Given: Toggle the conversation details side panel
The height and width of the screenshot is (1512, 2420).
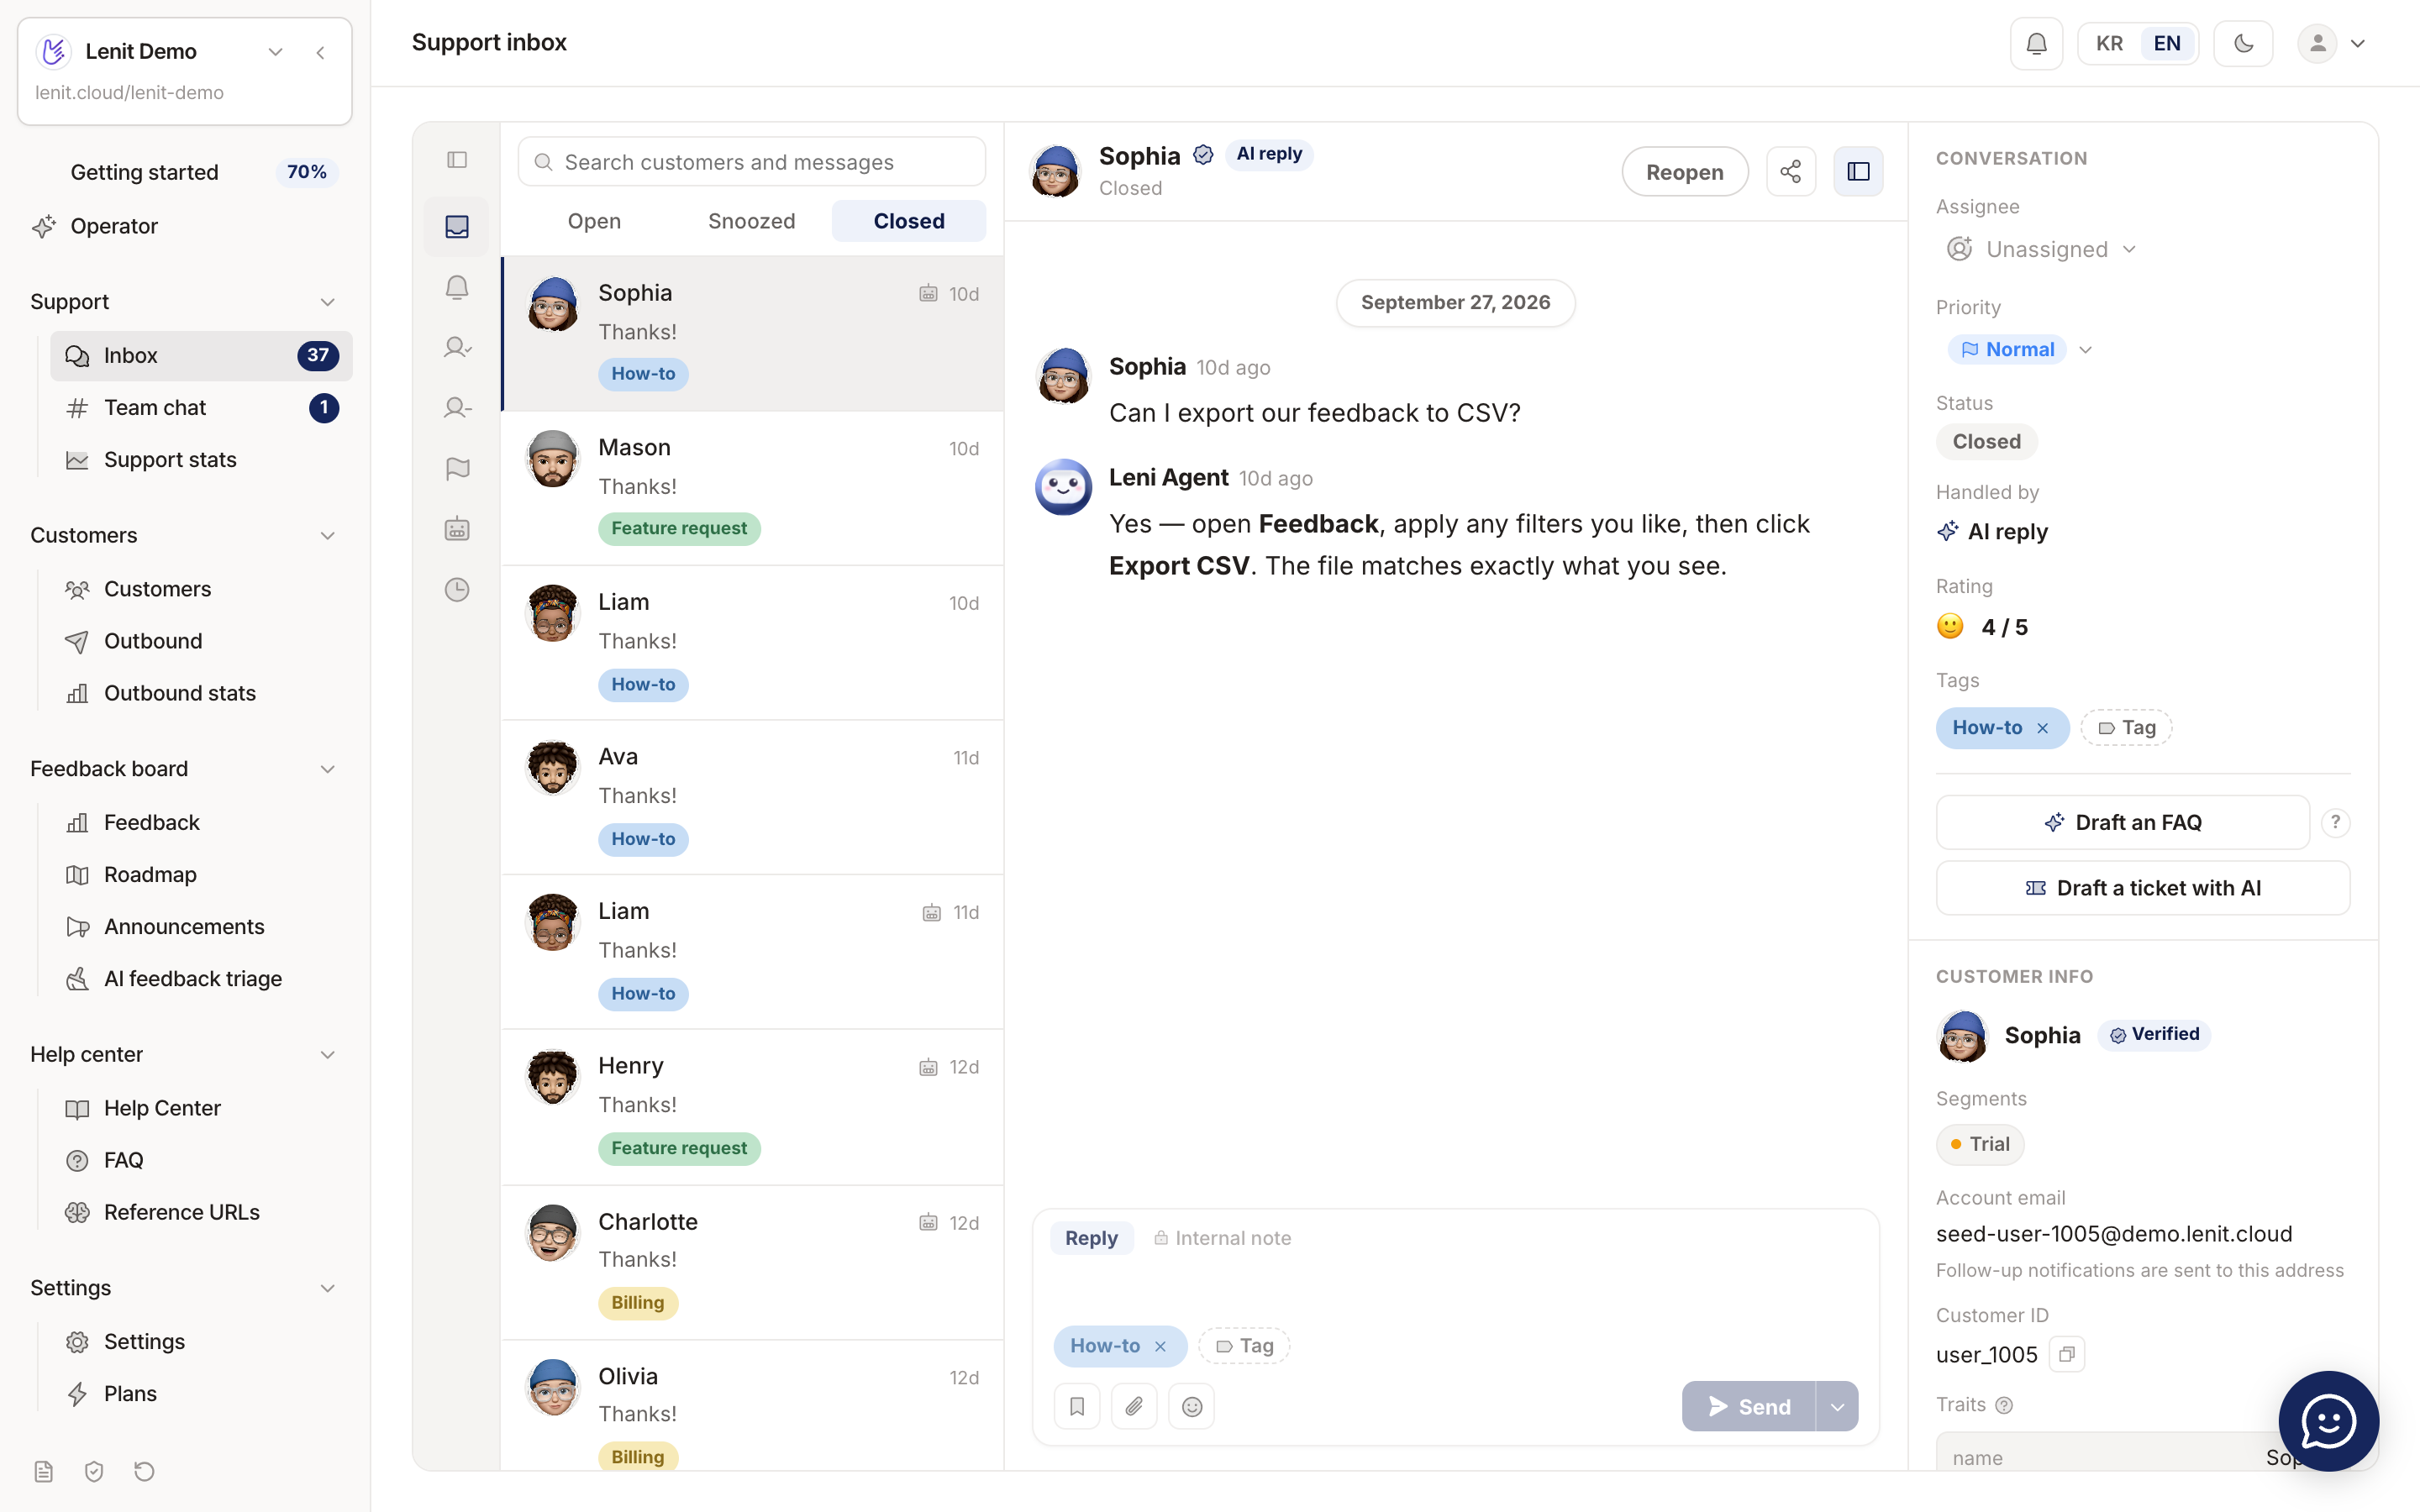Looking at the screenshot, I should (1858, 171).
